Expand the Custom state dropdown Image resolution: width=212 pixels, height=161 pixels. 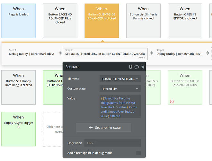point(120,89)
